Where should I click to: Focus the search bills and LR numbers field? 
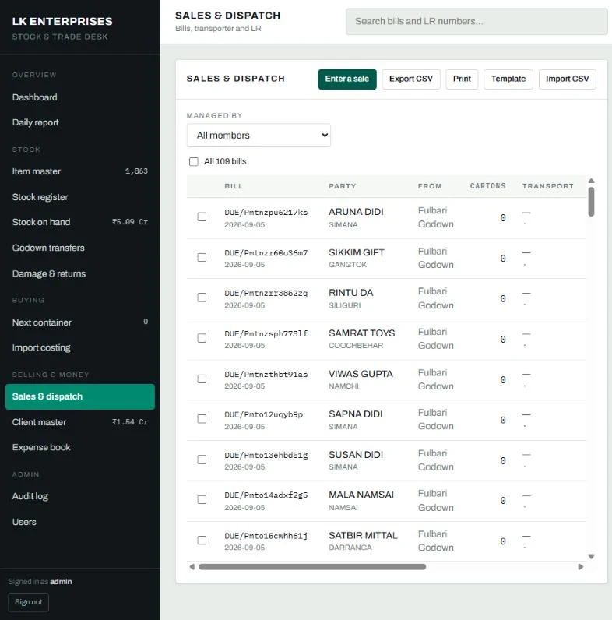coord(477,21)
